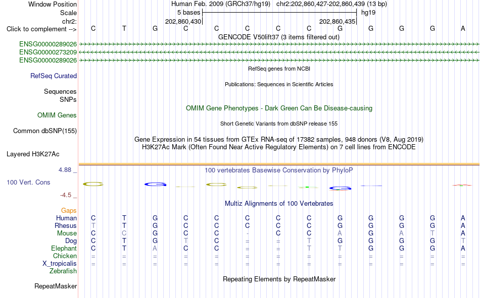Viewport: 480px width, 298px height.
Task: Click the yellow H3K27Ac signal bar
Action: (279, 164)
